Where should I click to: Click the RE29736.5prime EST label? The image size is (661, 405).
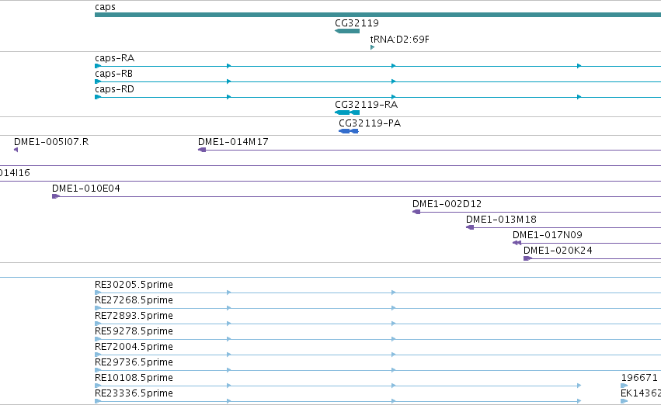134,362
